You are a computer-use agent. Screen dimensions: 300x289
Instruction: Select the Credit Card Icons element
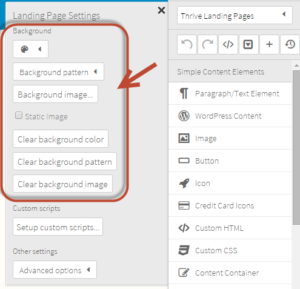point(230,205)
